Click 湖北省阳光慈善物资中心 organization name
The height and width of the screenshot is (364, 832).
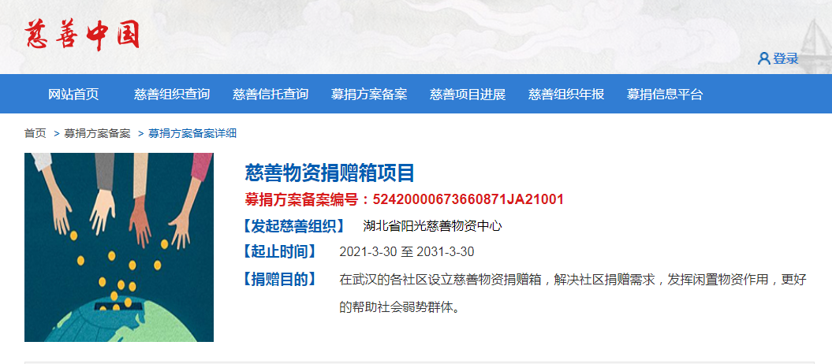tap(432, 226)
